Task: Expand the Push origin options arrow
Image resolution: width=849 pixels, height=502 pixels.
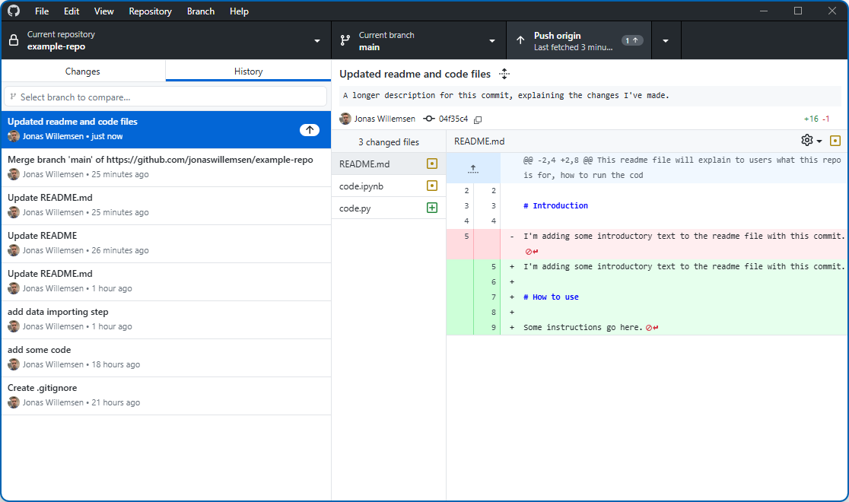Action: pos(666,40)
